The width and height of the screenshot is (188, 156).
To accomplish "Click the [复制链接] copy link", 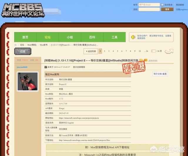I will pyautogui.click(x=153, y=61).
